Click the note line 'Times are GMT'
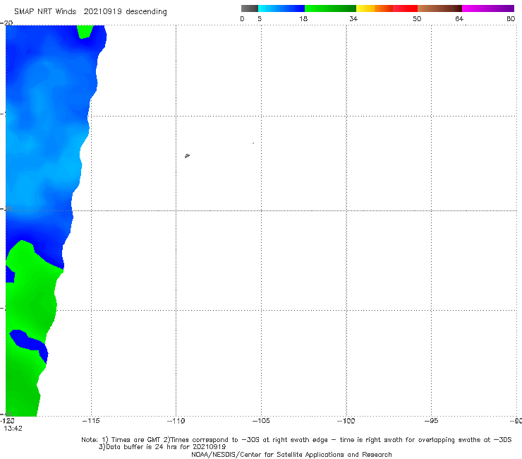The width and height of the screenshot is (522, 459). (135, 440)
